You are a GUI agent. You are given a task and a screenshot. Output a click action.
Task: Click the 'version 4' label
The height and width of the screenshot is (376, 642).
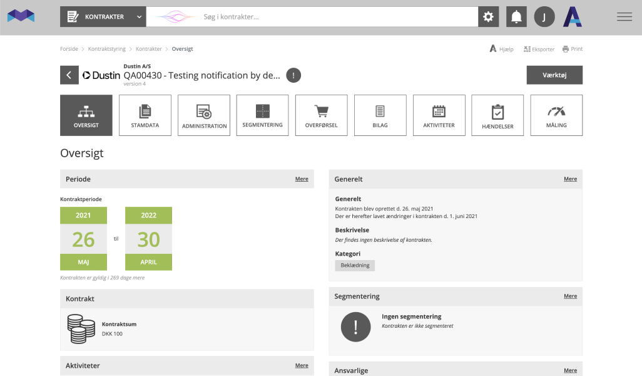135,83
